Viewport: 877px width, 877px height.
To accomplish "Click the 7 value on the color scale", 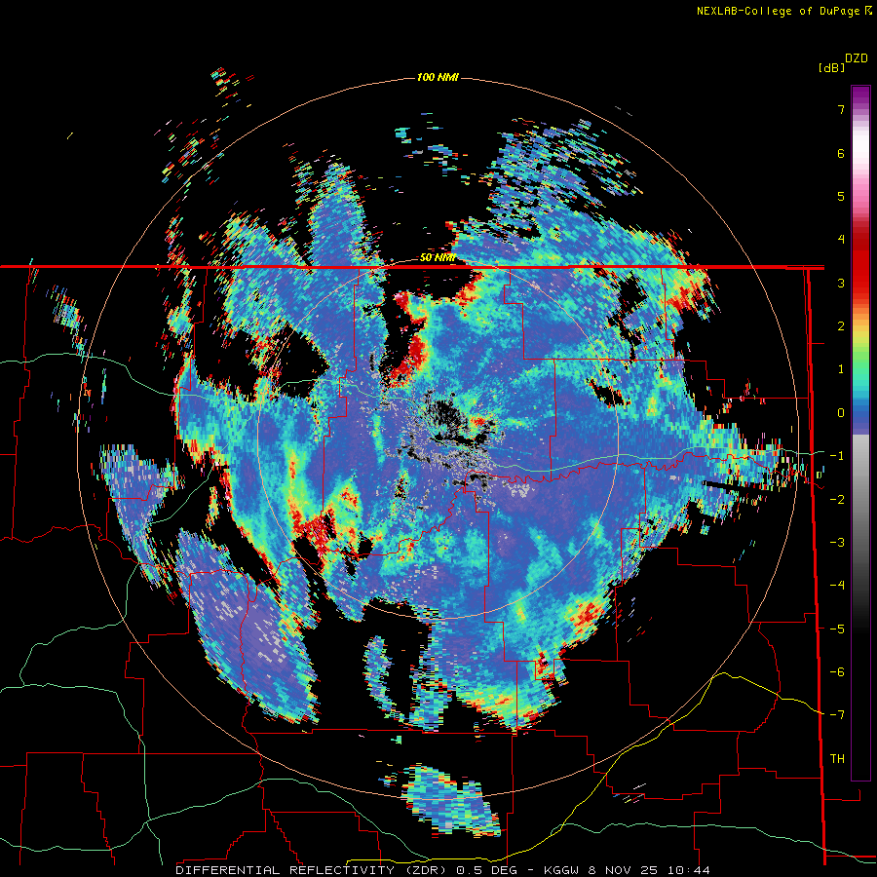I will (x=841, y=109).
